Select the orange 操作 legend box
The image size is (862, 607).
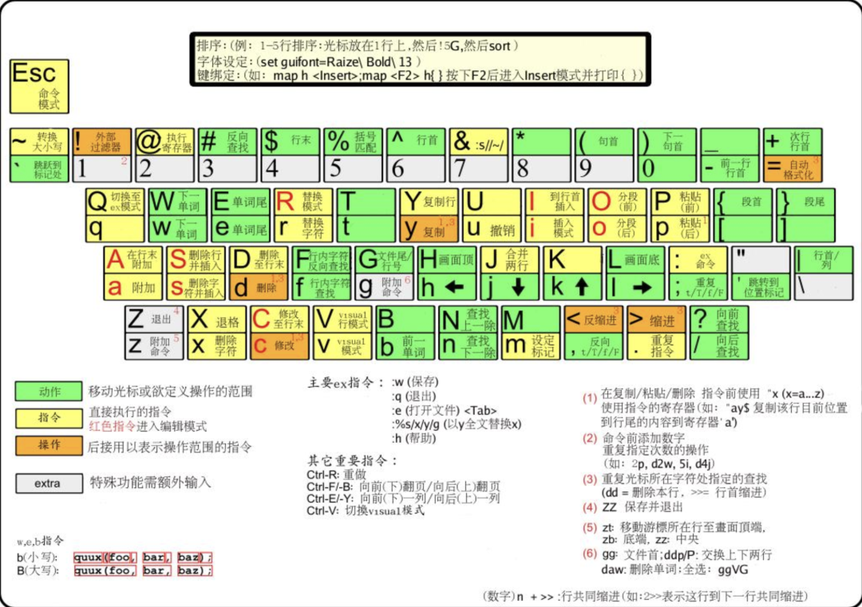point(49,445)
